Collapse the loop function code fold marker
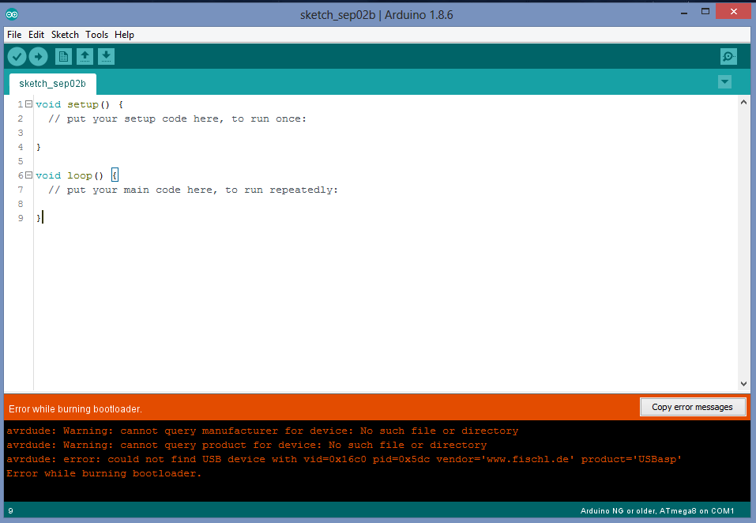Screen dimensions: 756x523 coord(28,175)
